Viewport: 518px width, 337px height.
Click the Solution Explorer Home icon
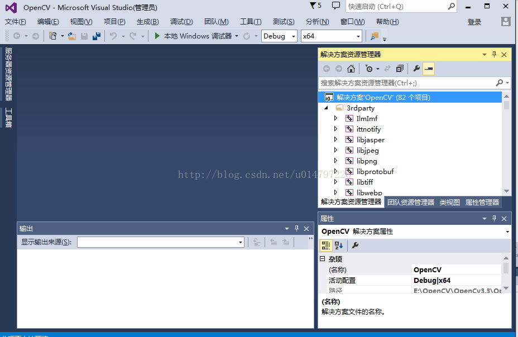tap(351, 69)
